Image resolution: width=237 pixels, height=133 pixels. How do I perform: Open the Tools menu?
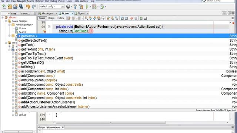point(76,1)
